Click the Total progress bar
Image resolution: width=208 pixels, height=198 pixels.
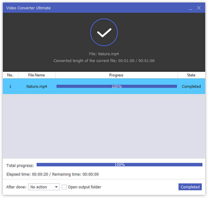tap(119, 165)
